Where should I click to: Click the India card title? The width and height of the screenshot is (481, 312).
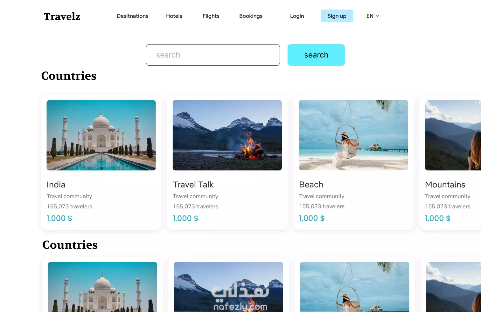click(x=56, y=185)
